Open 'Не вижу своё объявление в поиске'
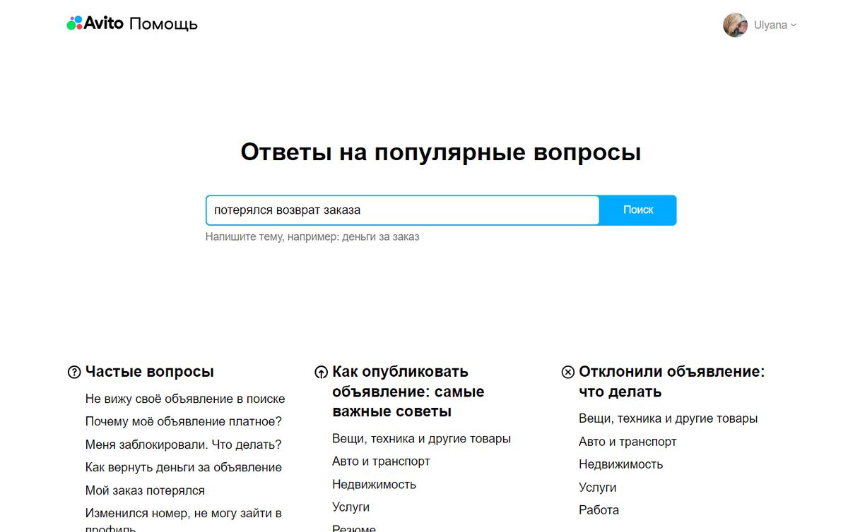The height and width of the screenshot is (532, 848). pos(185,399)
